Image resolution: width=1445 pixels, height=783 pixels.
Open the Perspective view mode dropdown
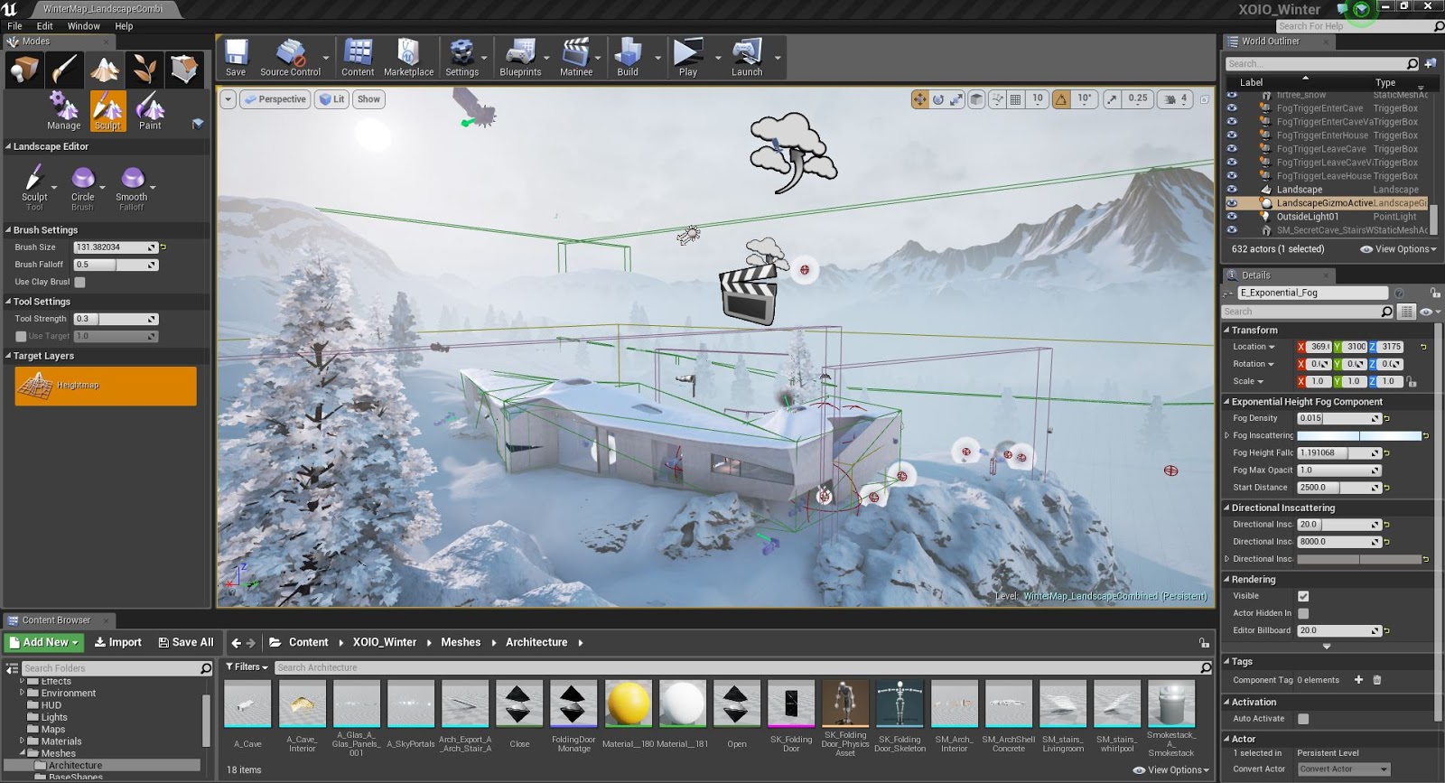coord(275,99)
